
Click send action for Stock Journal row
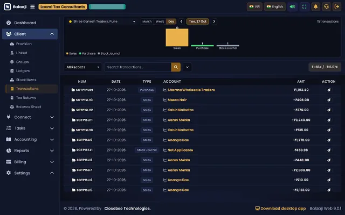tap(329, 150)
